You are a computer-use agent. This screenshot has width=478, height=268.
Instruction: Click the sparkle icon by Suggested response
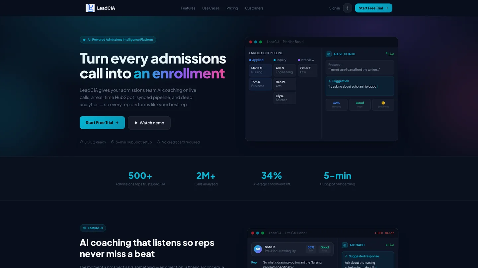[x=346, y=256]
